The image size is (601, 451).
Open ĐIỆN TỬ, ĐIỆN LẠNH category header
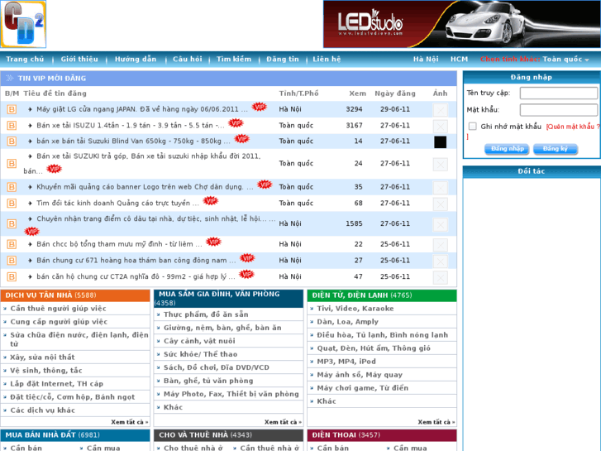tap(362, 295)
